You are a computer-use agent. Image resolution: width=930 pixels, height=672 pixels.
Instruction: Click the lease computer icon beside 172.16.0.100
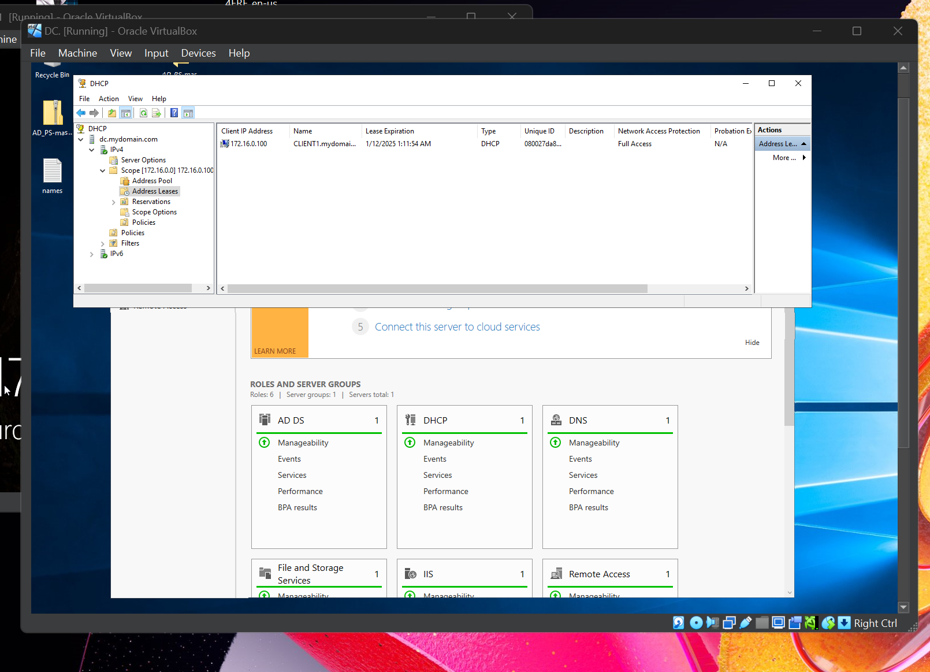click(225, 144)
